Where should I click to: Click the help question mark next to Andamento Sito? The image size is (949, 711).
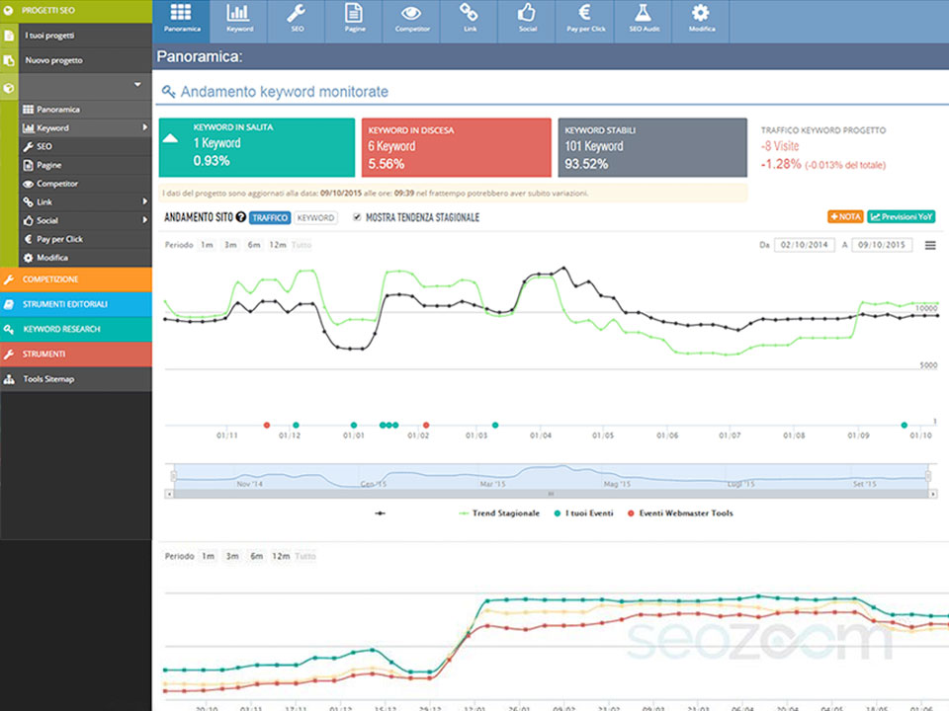(x=240, y=217)
